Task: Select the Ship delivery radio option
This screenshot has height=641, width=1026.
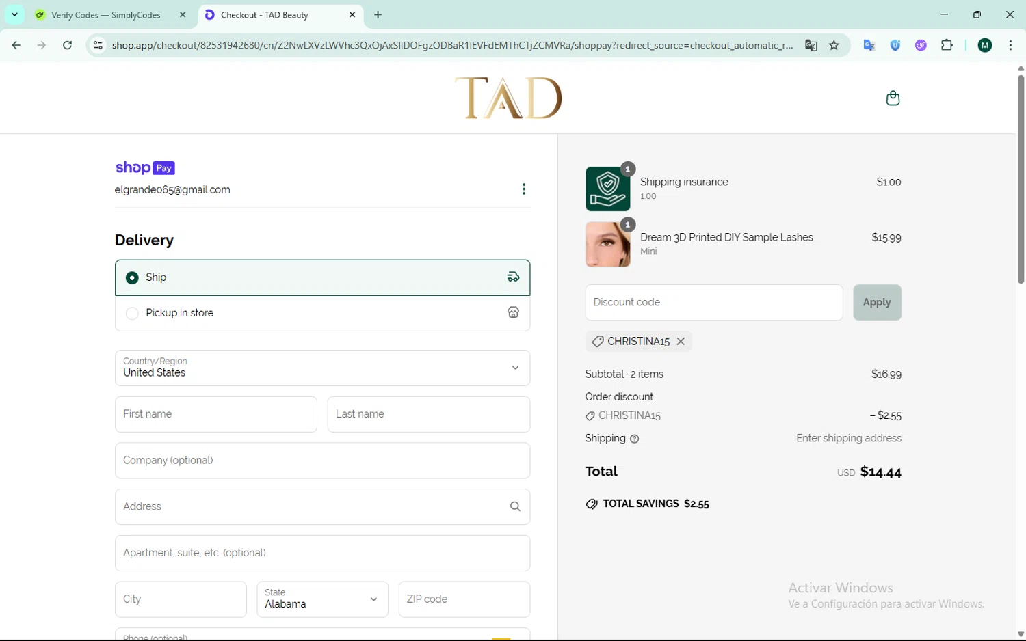Action: 132,277
